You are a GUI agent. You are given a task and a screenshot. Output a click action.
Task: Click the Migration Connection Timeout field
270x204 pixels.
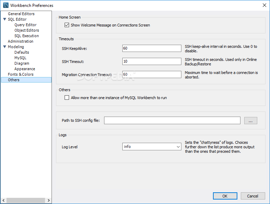click(152, 75)
